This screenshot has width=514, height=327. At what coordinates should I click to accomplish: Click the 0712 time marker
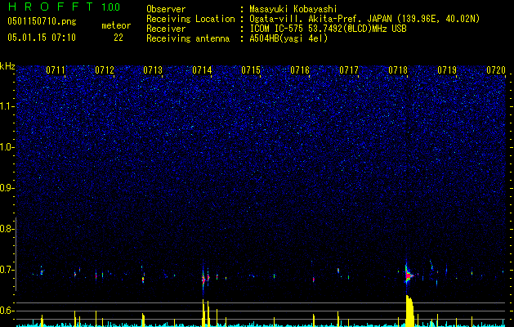click(105, 70)
